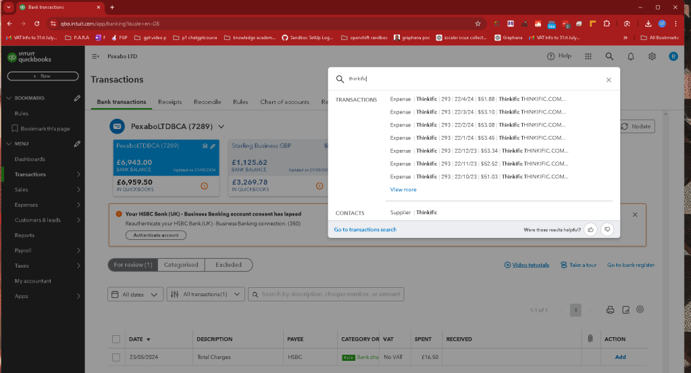Give thumbs down for search results
This screenshot has height=373, width=691.
[607, 230]
